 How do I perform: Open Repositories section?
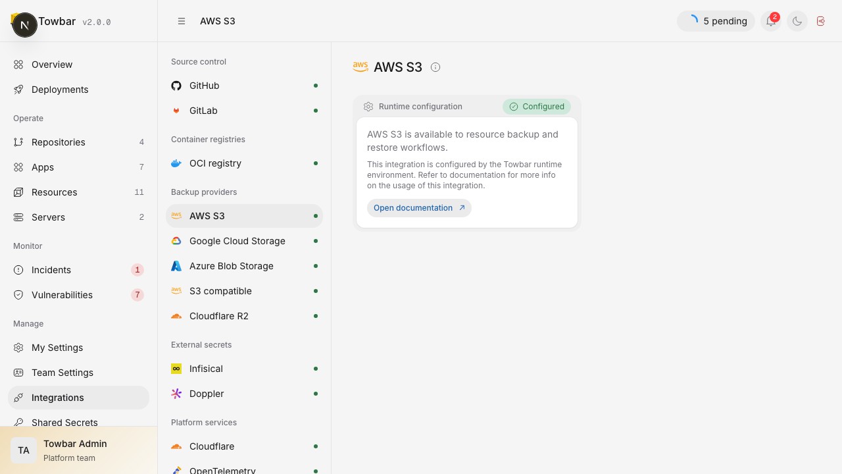coord(79,142)
